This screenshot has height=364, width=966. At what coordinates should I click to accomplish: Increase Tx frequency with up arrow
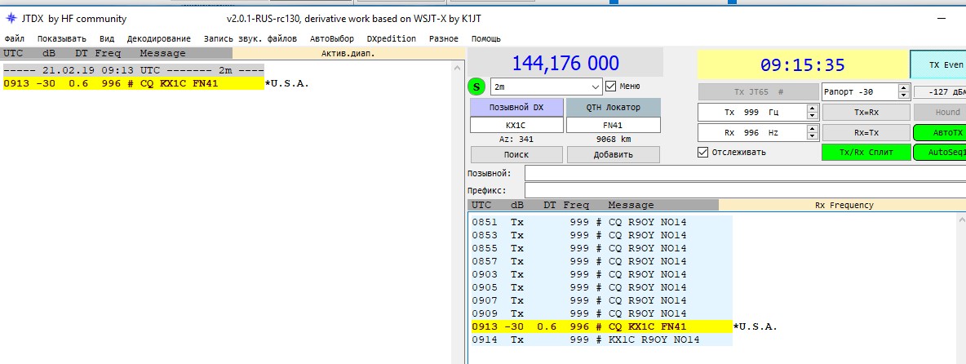[x=812, y=108]
